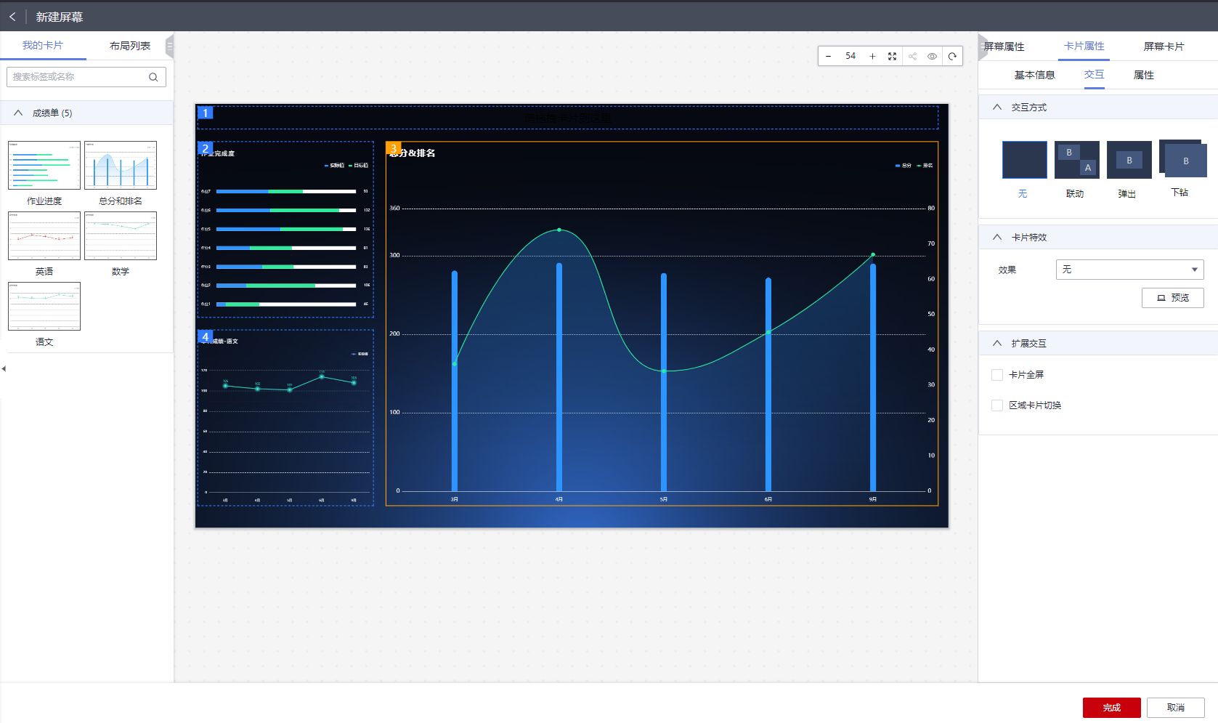Open the 效果 dropdown

coord(1129,270)
